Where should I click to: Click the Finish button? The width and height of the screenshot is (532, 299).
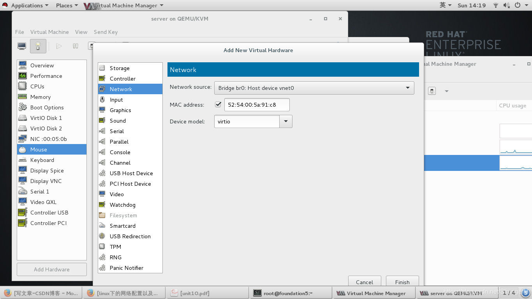[x=402, y=282]
